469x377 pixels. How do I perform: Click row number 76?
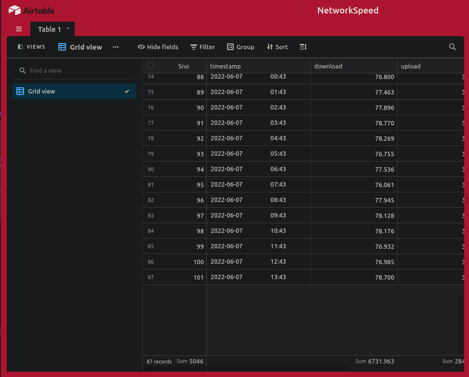pos(151,108)
